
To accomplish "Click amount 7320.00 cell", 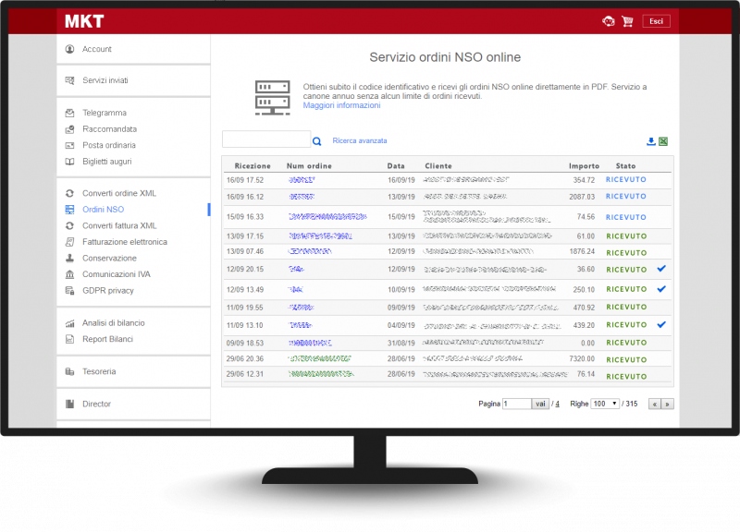I will [x=582, y=359].
